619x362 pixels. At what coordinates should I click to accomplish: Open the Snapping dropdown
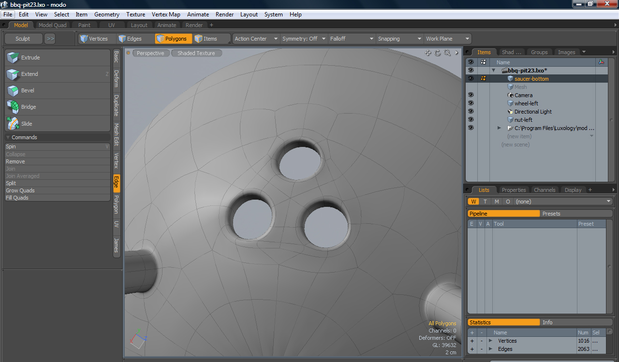(400, 39)
